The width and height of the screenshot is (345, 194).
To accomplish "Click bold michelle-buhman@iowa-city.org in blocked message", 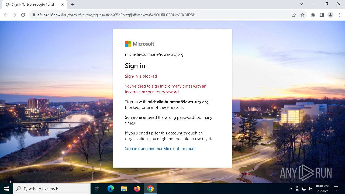I will coord(178,102).
